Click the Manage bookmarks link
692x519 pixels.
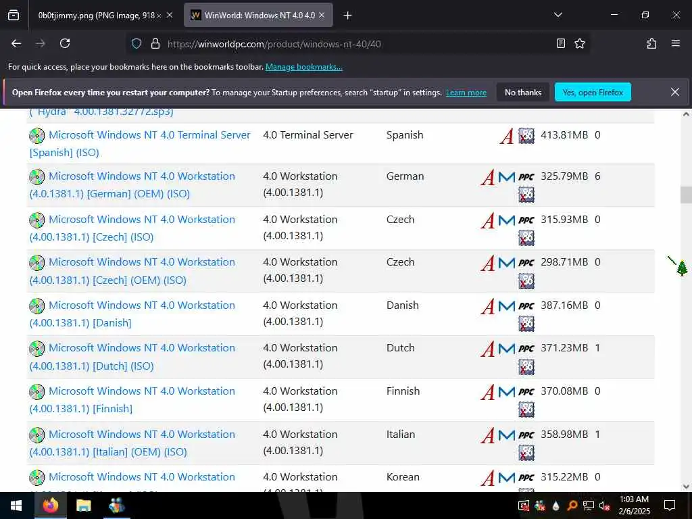(303, 67)
